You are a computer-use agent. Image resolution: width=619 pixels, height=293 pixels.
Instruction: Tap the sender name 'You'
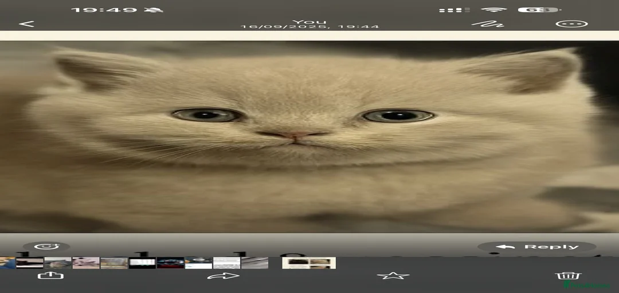[309, 22]
